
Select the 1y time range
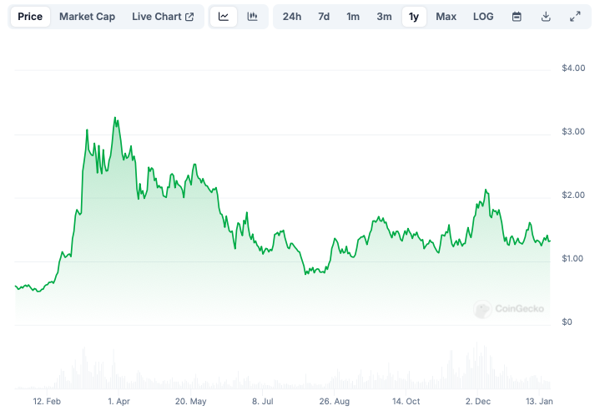pyautogui.click(x=414, y=17)
